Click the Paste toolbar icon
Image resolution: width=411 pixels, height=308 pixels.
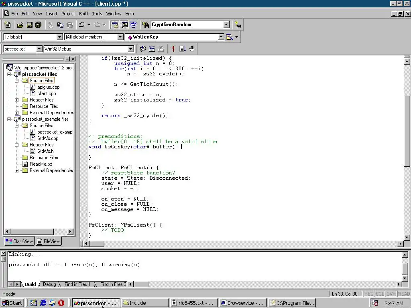click(69, 24)
